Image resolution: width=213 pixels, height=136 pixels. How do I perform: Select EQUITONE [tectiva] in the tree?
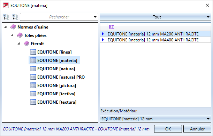click(56, 94)
